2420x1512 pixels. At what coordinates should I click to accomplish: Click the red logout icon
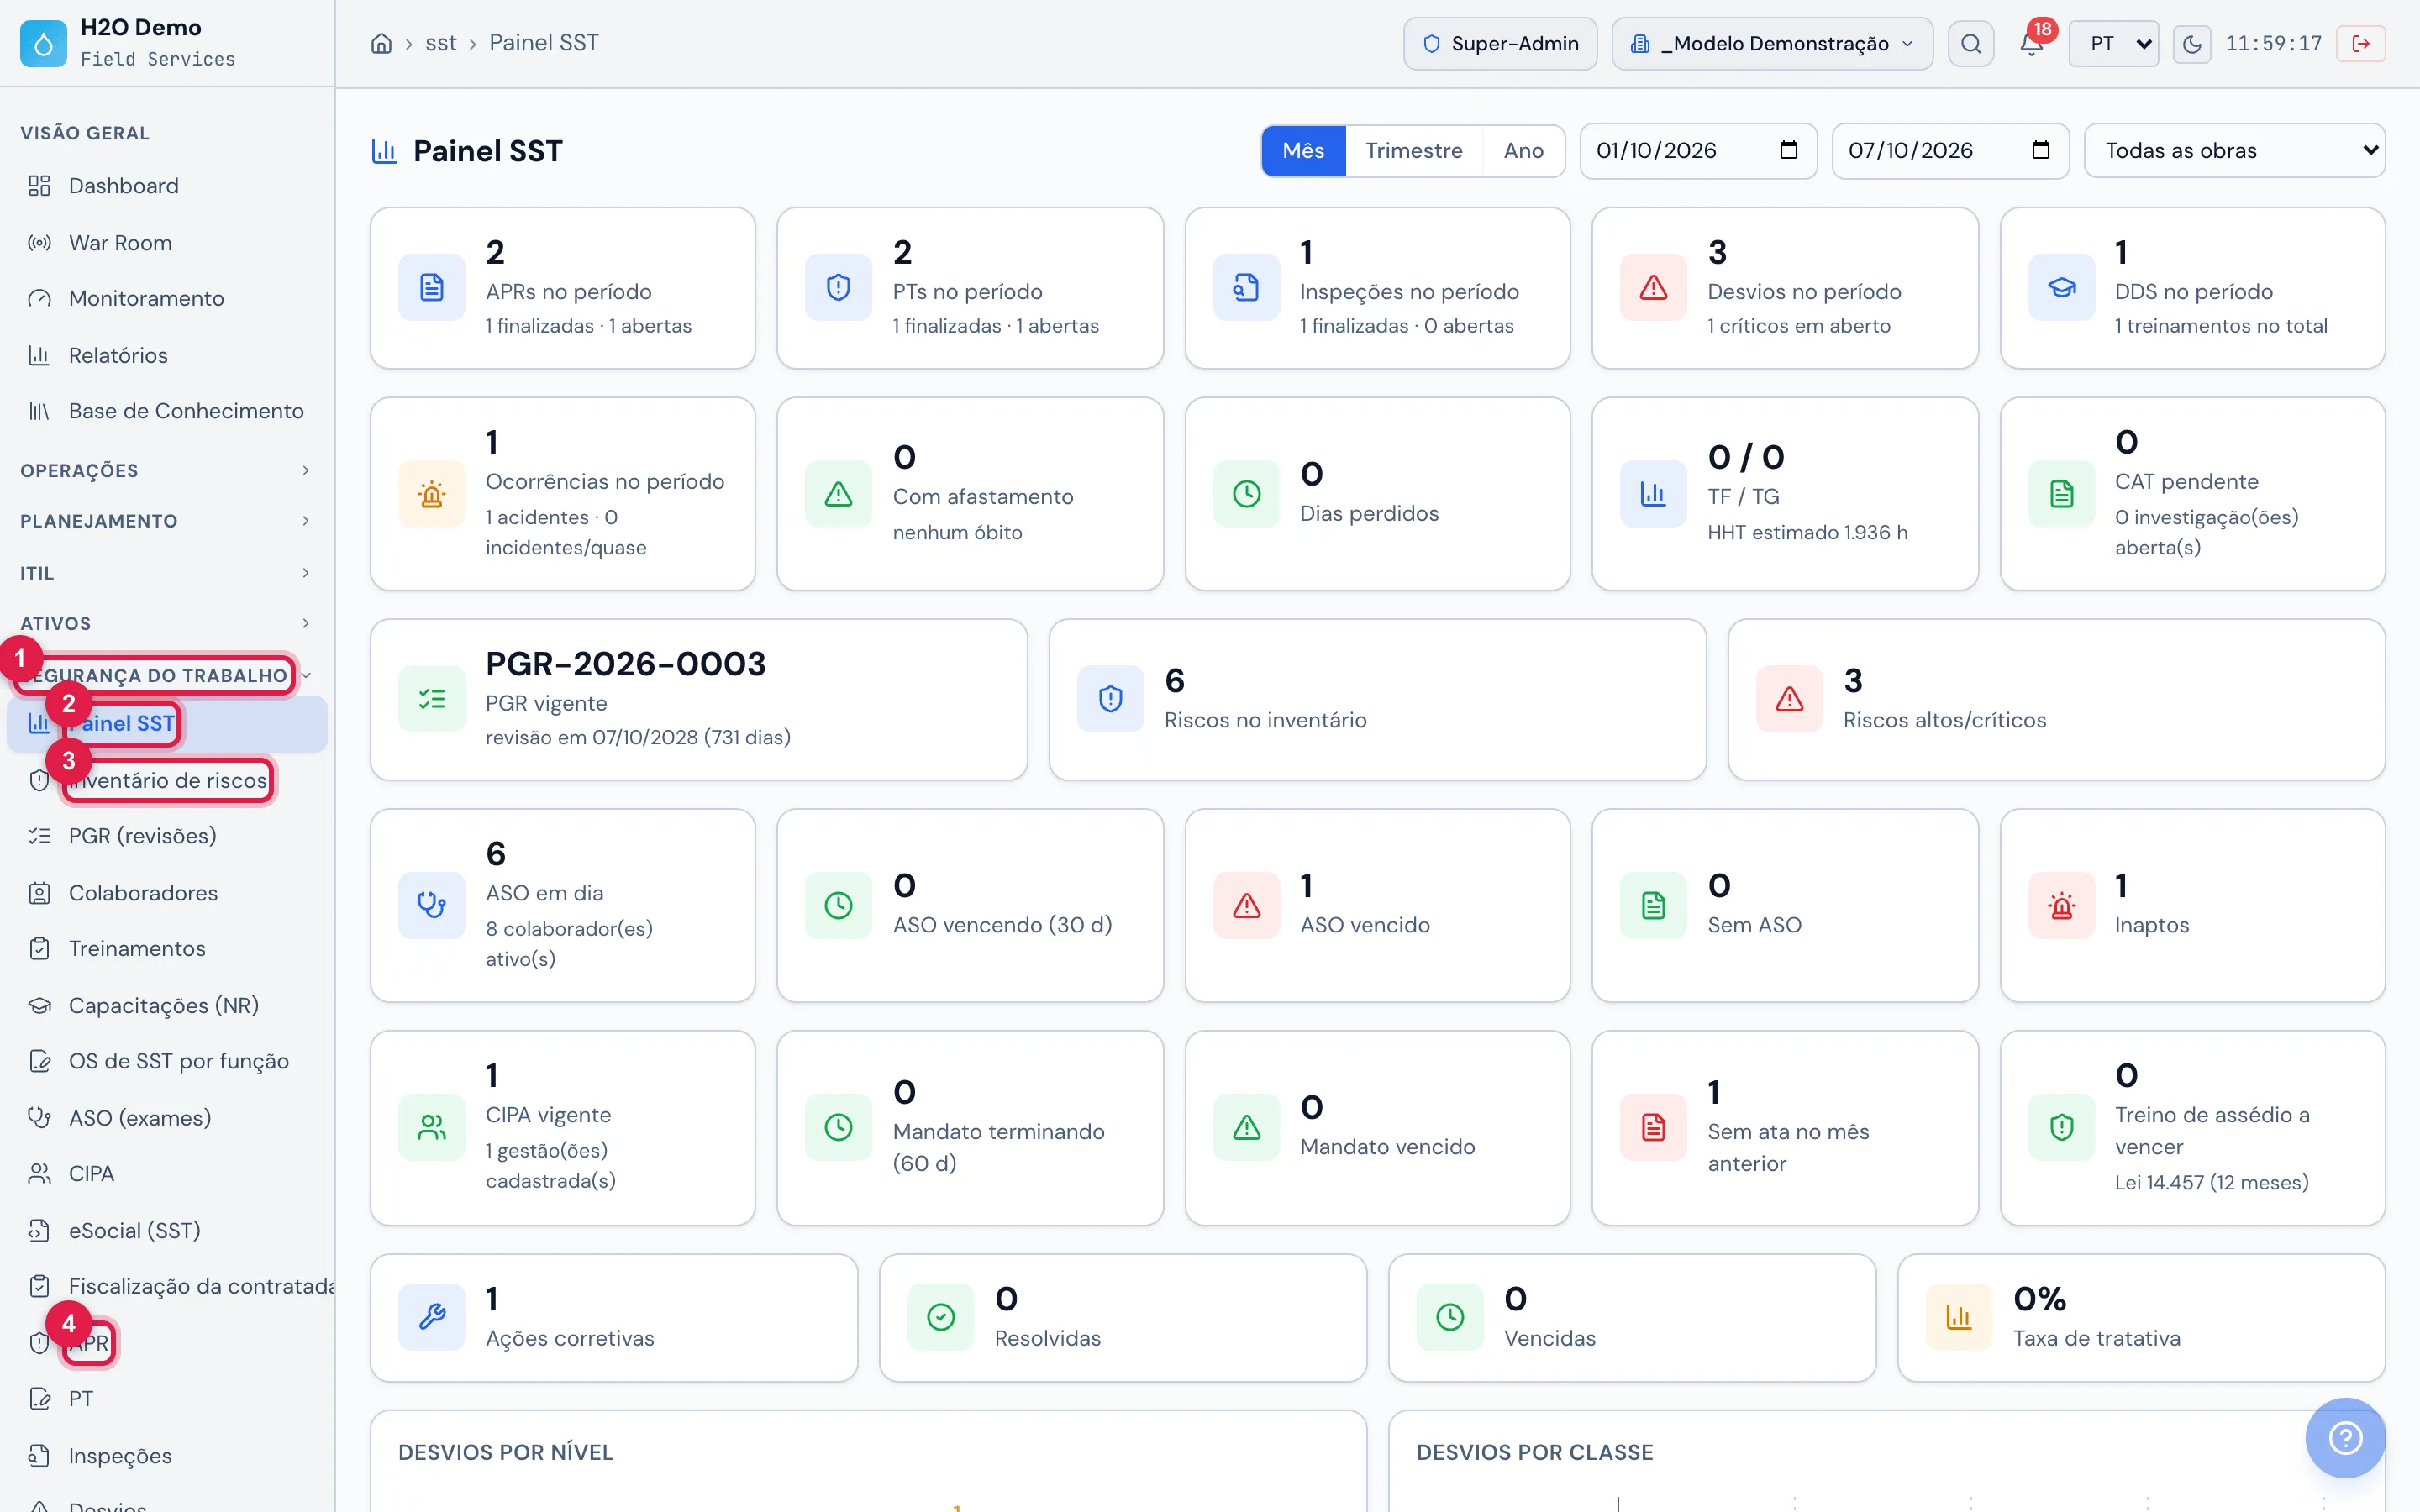tap(2360, 43)
